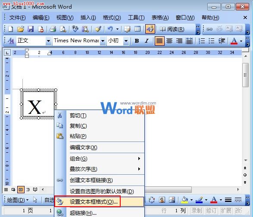This screenshot has height=217, width=253.
Task: Print the document with the printer icon
Action: [53, 29]
